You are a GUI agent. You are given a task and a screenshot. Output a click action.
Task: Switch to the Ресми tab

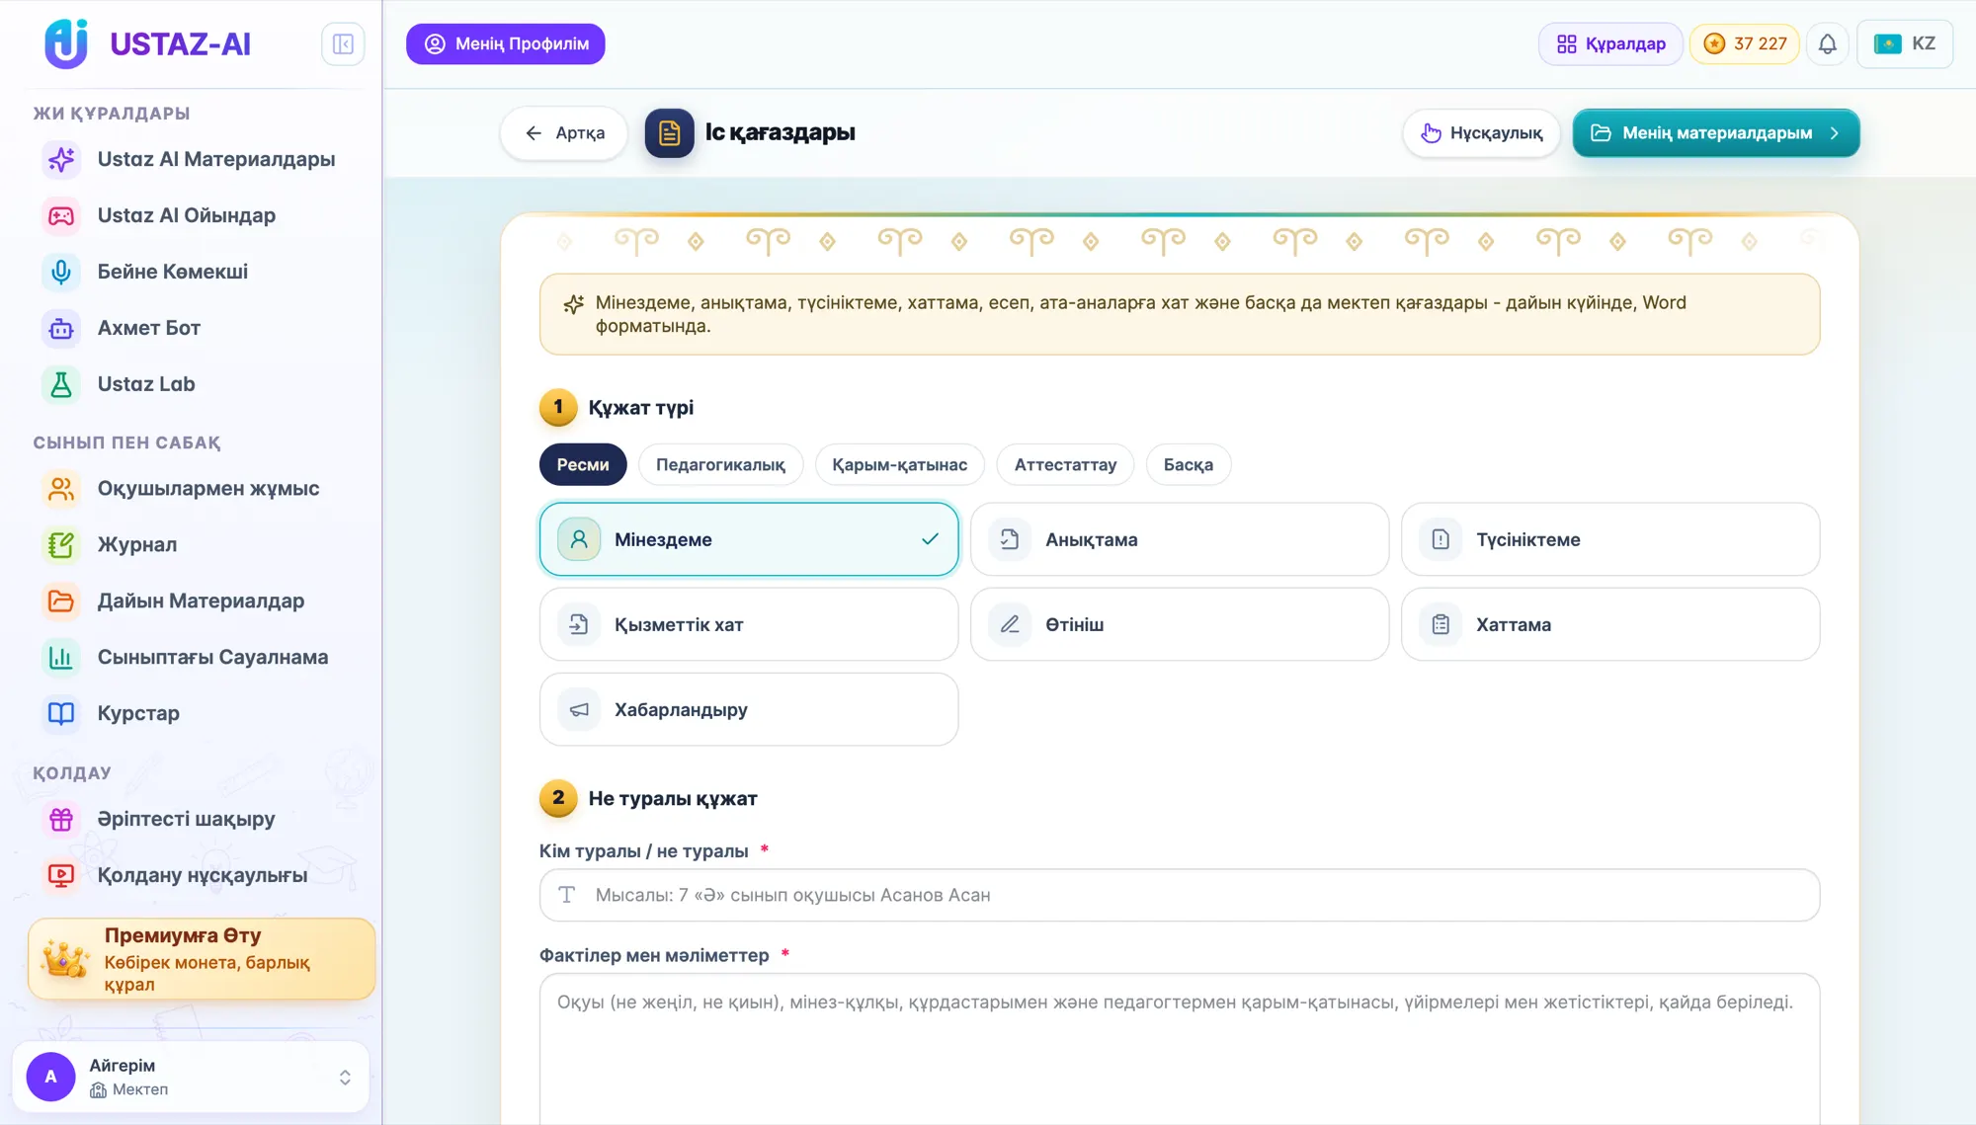583,465
